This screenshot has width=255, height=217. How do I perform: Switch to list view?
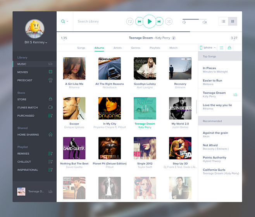(224, 21)
